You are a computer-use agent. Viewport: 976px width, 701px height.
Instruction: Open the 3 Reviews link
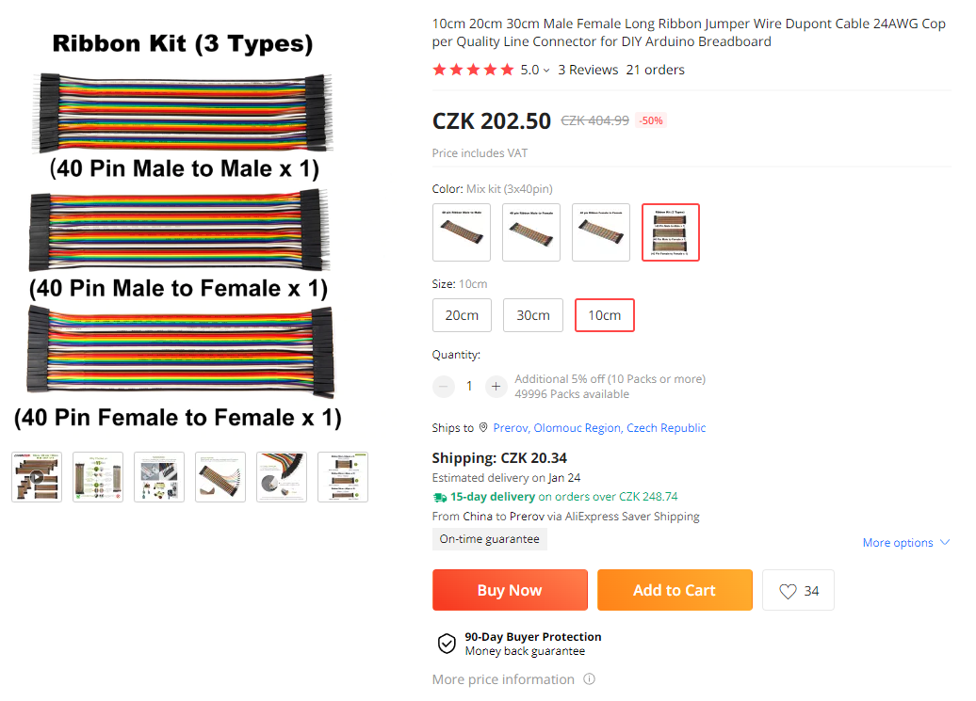click(x=588, y=70)
